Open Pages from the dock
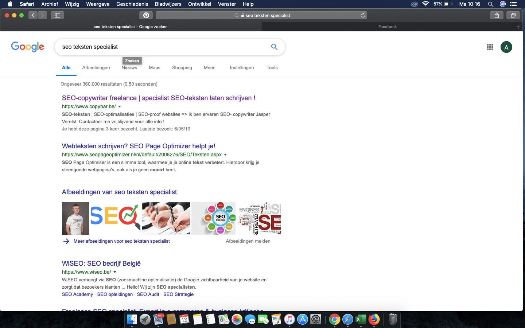 coord(276,320)
